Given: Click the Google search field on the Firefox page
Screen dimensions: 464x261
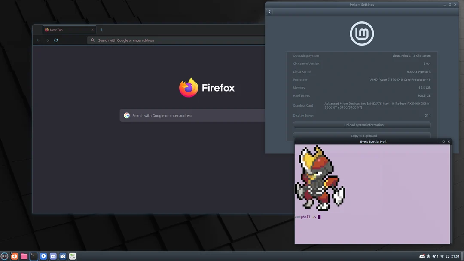Looking at the screenshot, I should point(192,115).
